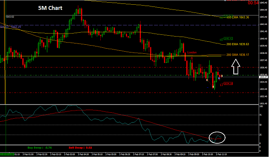Click the red circle marker near L1 low
269x157 pixels.
(207, 80)
